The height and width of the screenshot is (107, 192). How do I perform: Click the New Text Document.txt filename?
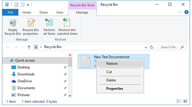pyautogui.click(x=112, y=57)
